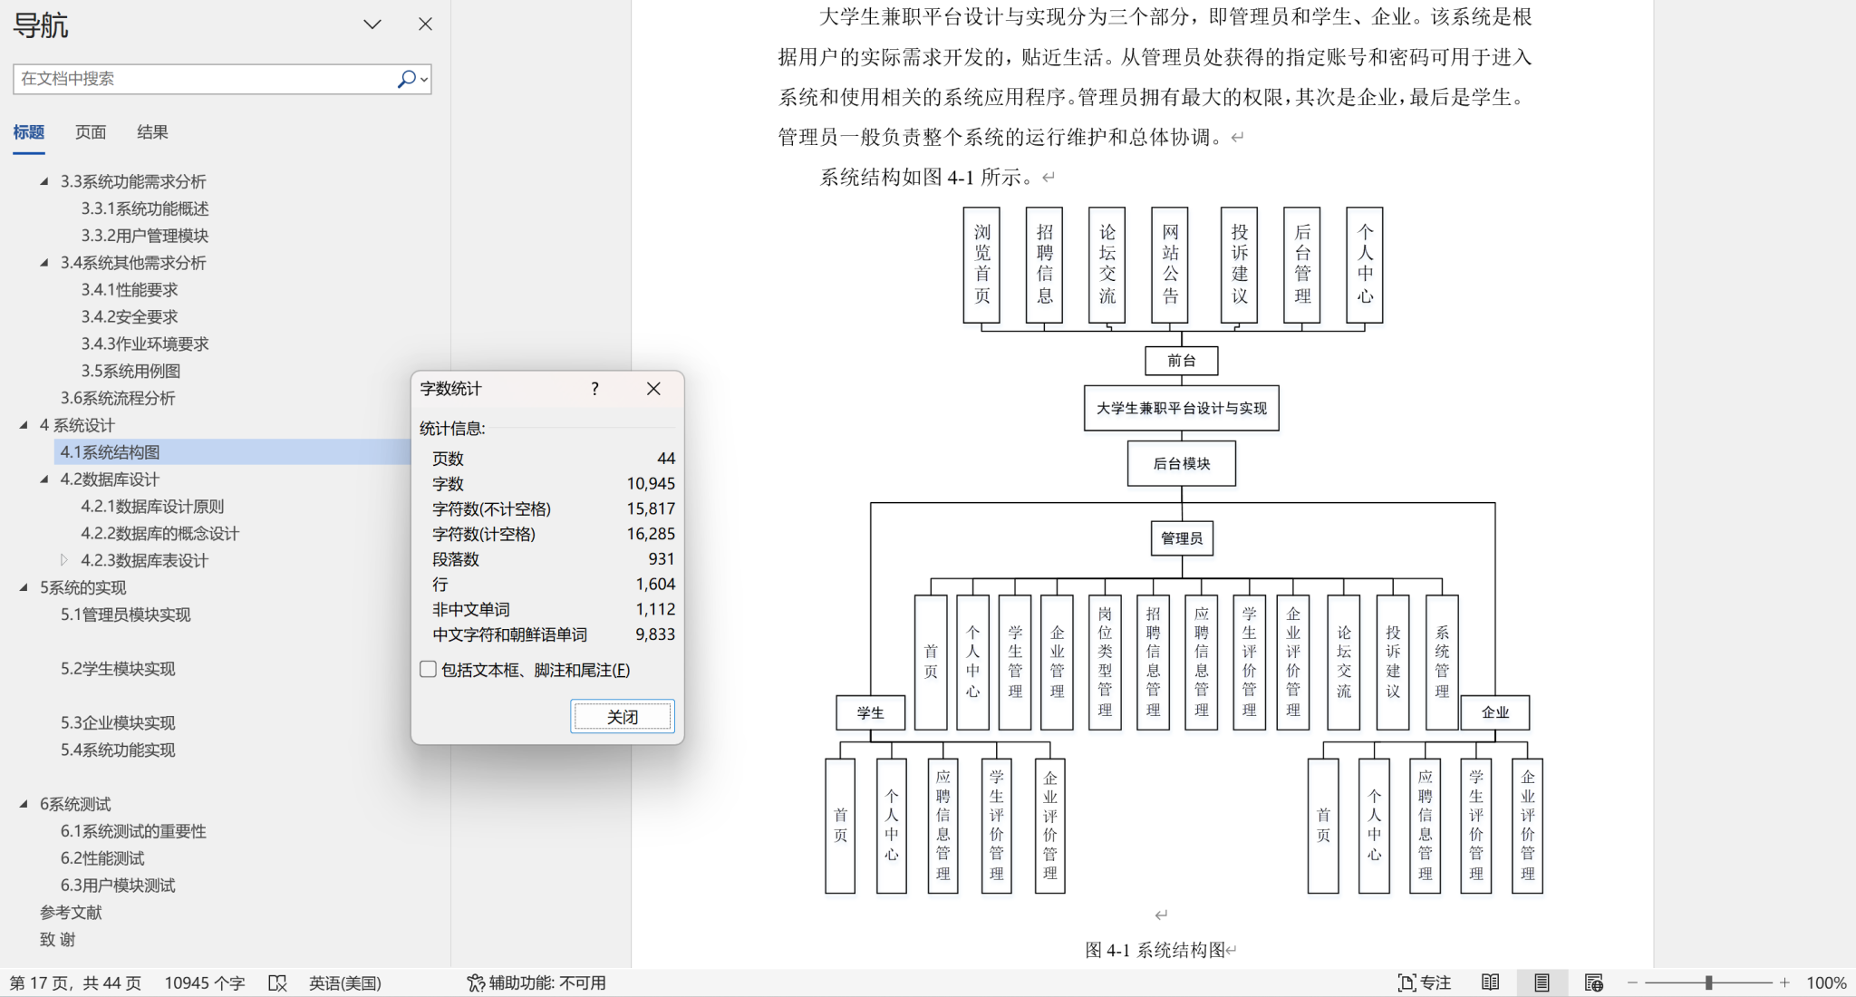Click the help question mark in word count dialog
Screen dimensions: 1856x997
point(594,389)
